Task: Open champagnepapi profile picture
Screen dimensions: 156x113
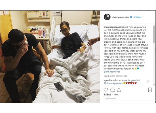Action: click(107, 17)
